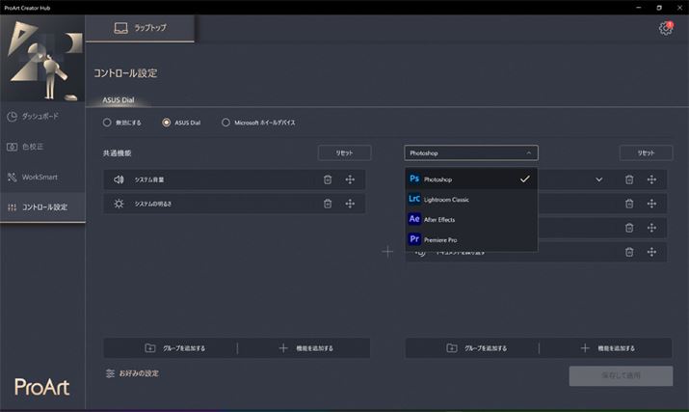Open settings gear with notification badge
This screenshot has height=412, width=689.
(x=665, y=28)
